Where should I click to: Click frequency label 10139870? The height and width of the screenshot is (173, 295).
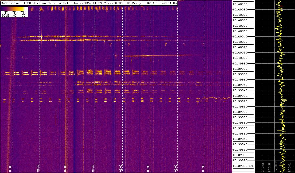click(x=240, y=128)
